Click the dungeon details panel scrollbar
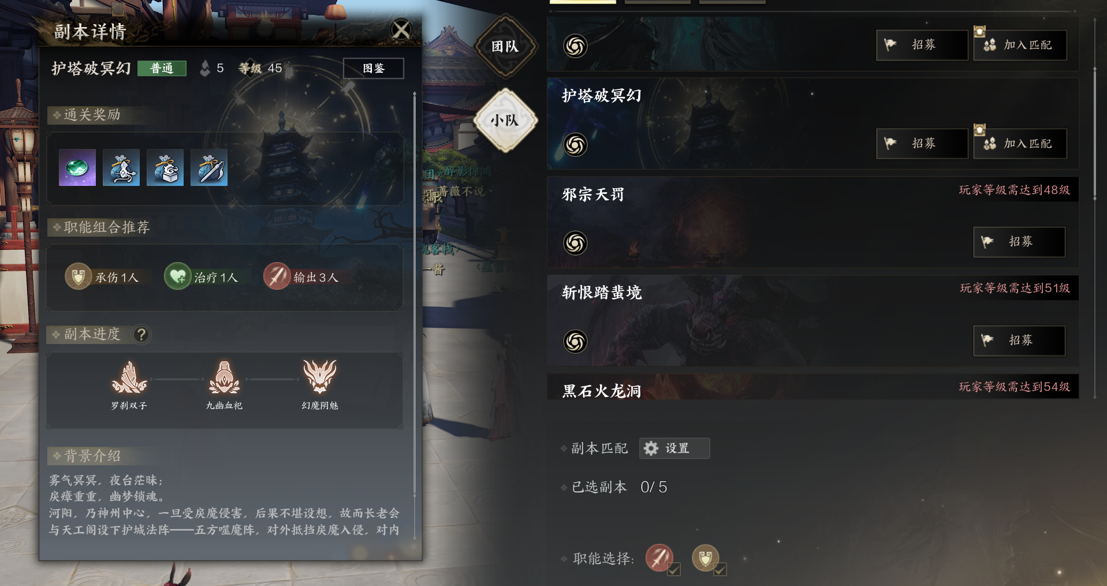1107x586 pixels. [414, 294]
